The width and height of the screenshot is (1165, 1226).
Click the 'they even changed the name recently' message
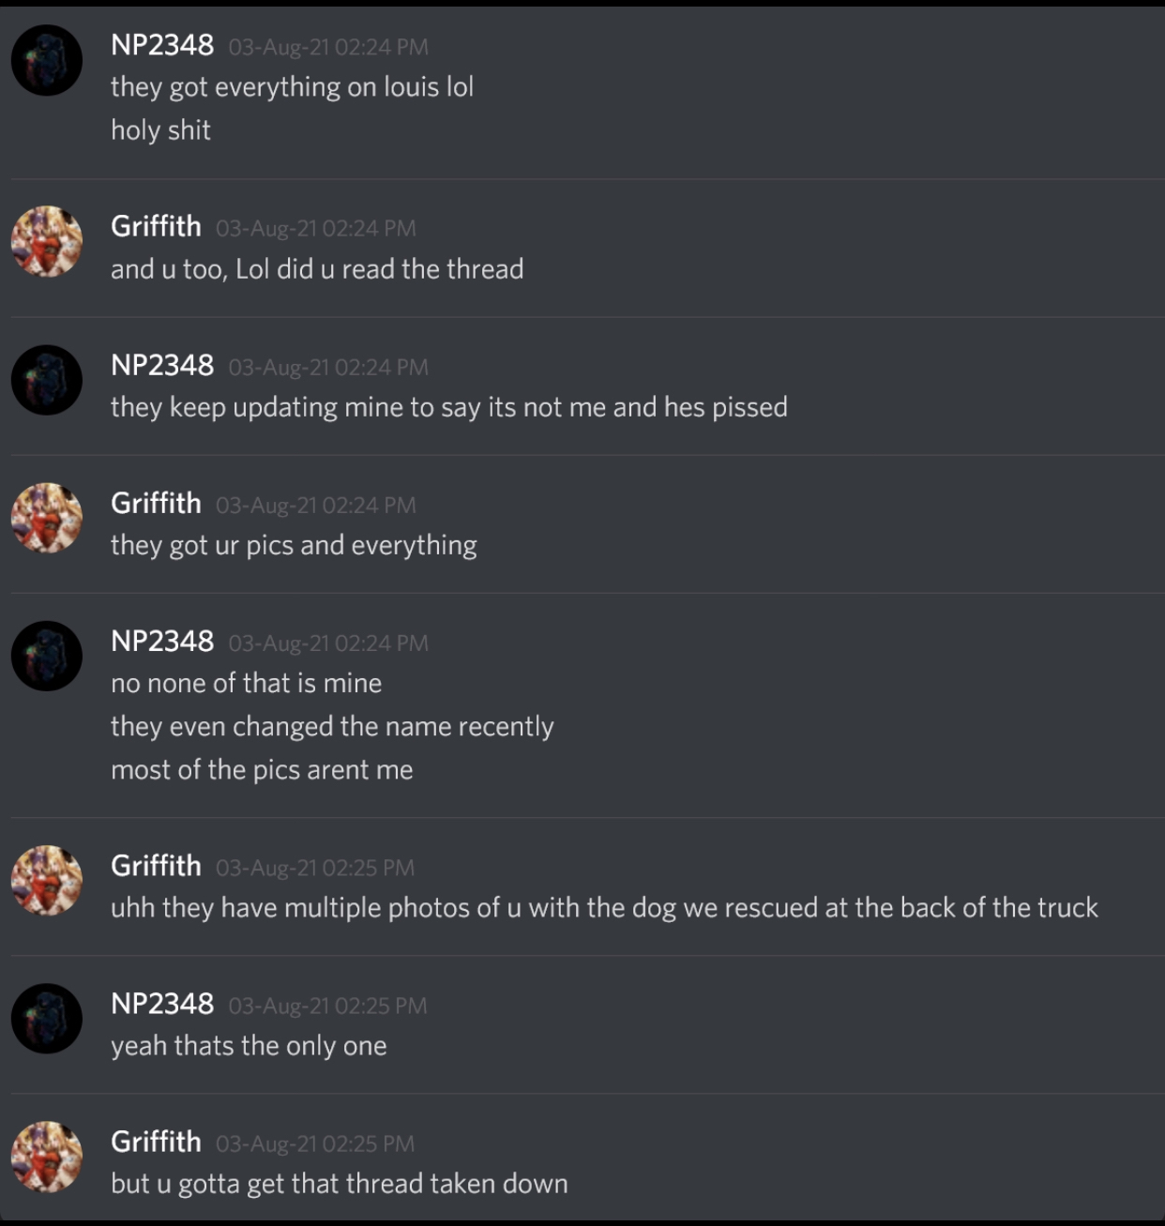(332, 727)
